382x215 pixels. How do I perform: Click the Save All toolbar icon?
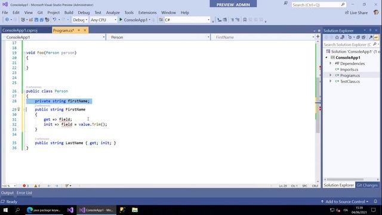(42, 20)
